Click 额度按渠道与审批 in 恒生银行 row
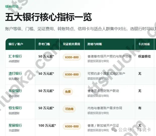The image size is (156, 136). 98,113
